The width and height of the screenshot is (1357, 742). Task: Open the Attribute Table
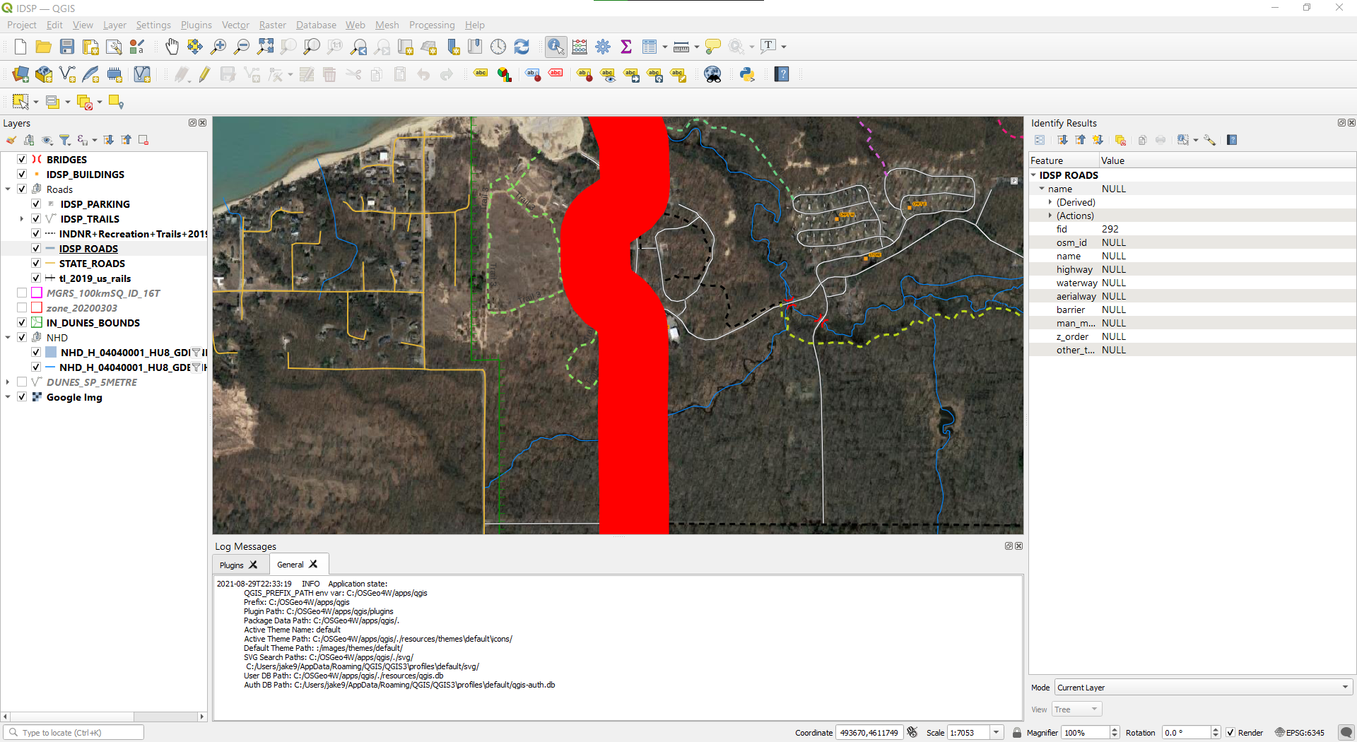[x=650, y=47]
